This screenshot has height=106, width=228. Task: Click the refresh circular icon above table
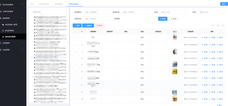[x=213, y=25]
